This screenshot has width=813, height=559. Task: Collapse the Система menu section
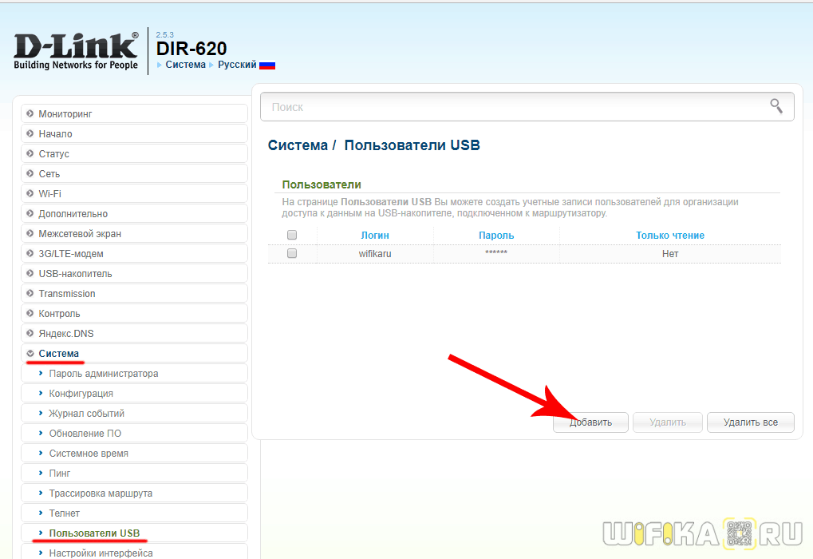134,354
